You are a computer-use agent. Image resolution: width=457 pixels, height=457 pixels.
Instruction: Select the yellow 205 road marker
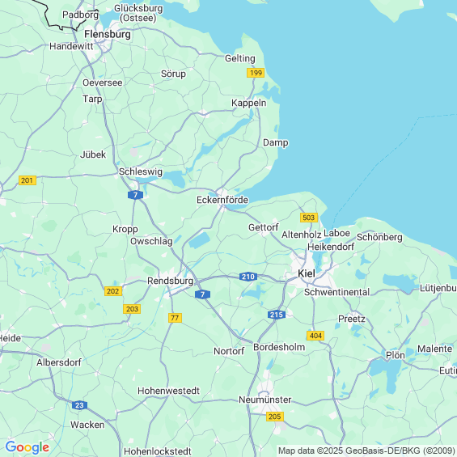tap(275, 417)
